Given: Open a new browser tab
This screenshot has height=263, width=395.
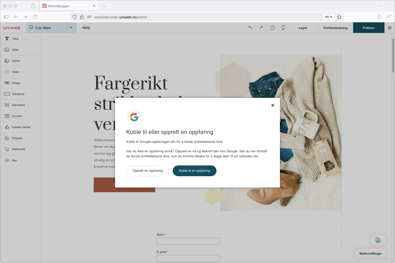Looking at the screenshot, I should point(104,6).
